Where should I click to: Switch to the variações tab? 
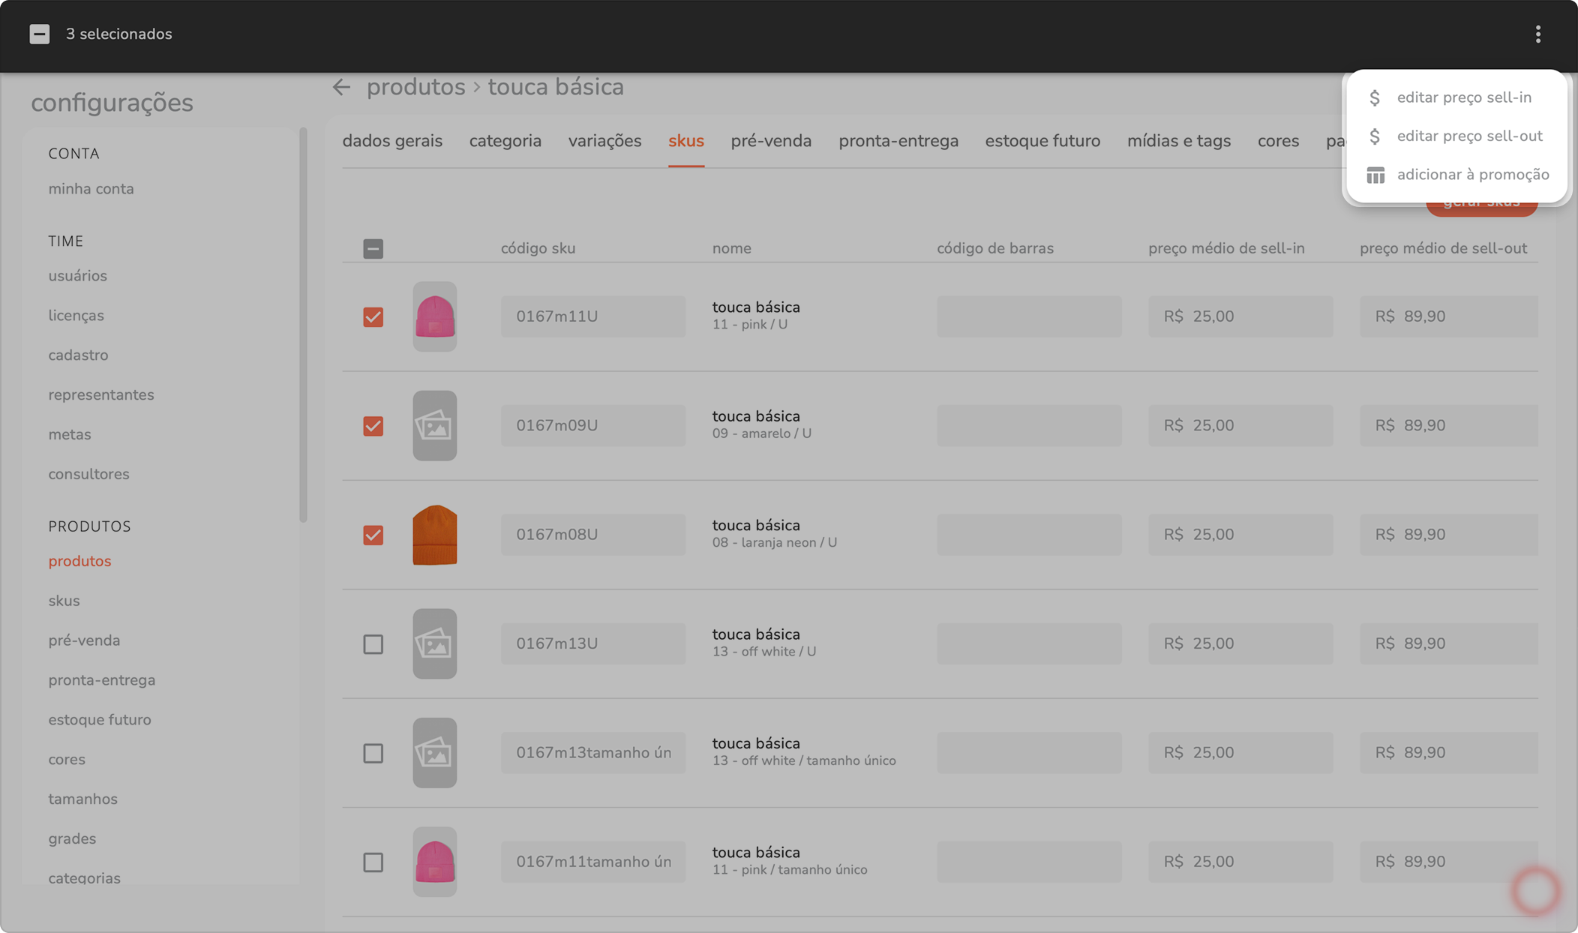click(x=604, y=141)
